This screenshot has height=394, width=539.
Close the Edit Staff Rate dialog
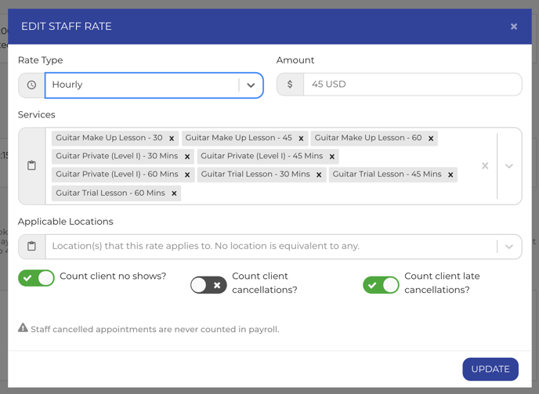click(x=514, y=27)
